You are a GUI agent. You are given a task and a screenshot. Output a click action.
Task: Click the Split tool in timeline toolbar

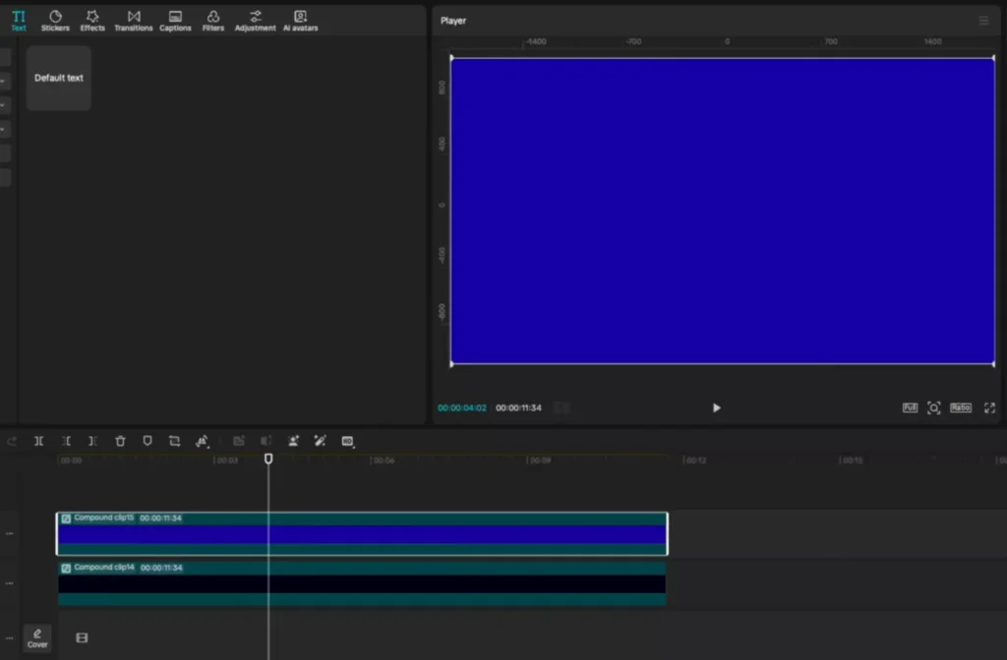(x=38, y=441)
